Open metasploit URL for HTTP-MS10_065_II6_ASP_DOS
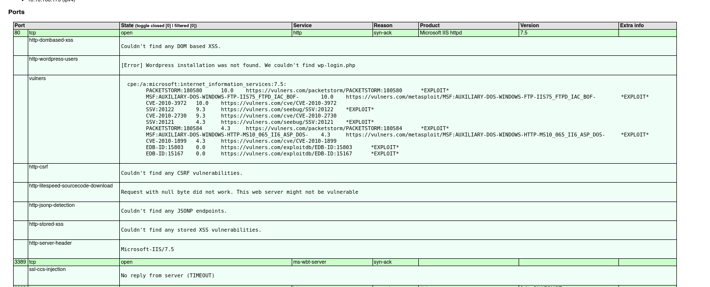The height and width of the screenshot is (287, 710). pos(475,135)
